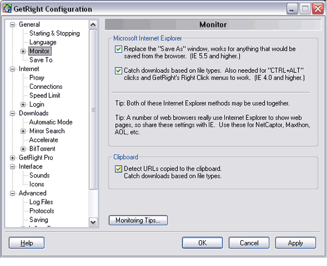
Task: Select Proxy under Internet
Action: 37,78
